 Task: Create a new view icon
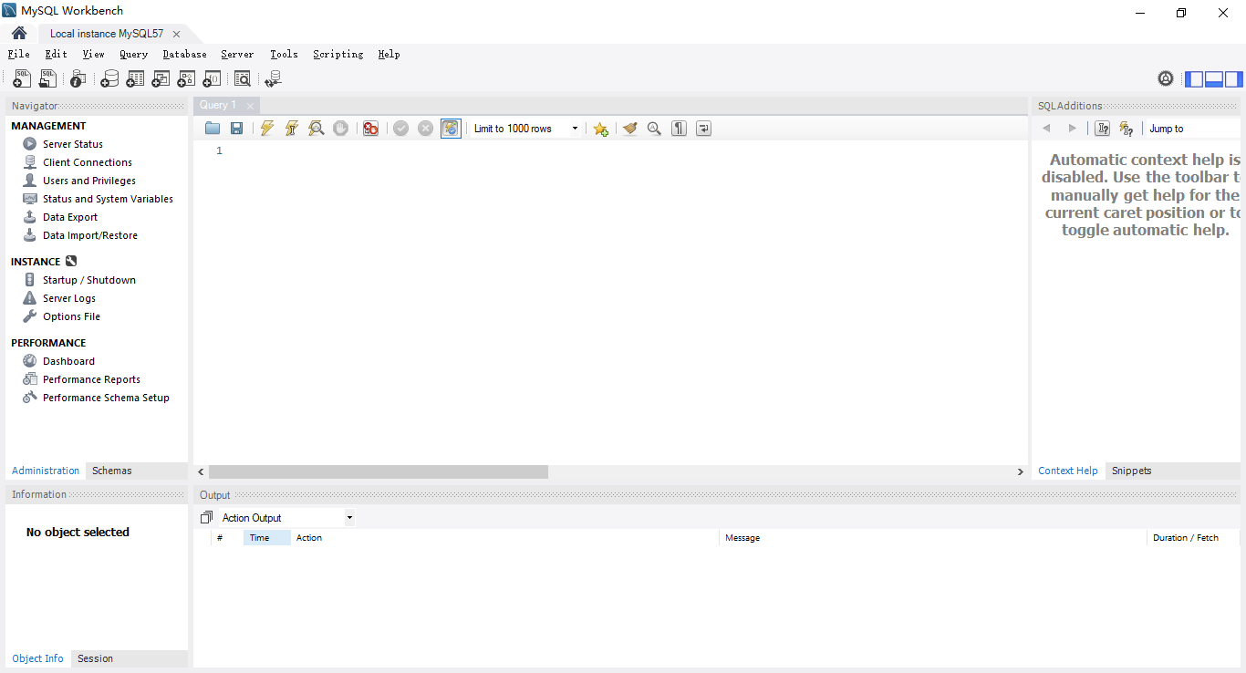[x=161, y=79]
